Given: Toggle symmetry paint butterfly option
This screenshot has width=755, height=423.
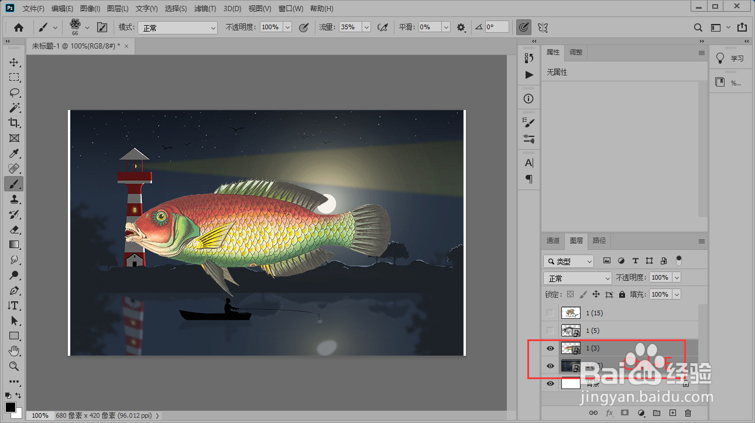Looking at the screenshot, I should pos(543,27).
